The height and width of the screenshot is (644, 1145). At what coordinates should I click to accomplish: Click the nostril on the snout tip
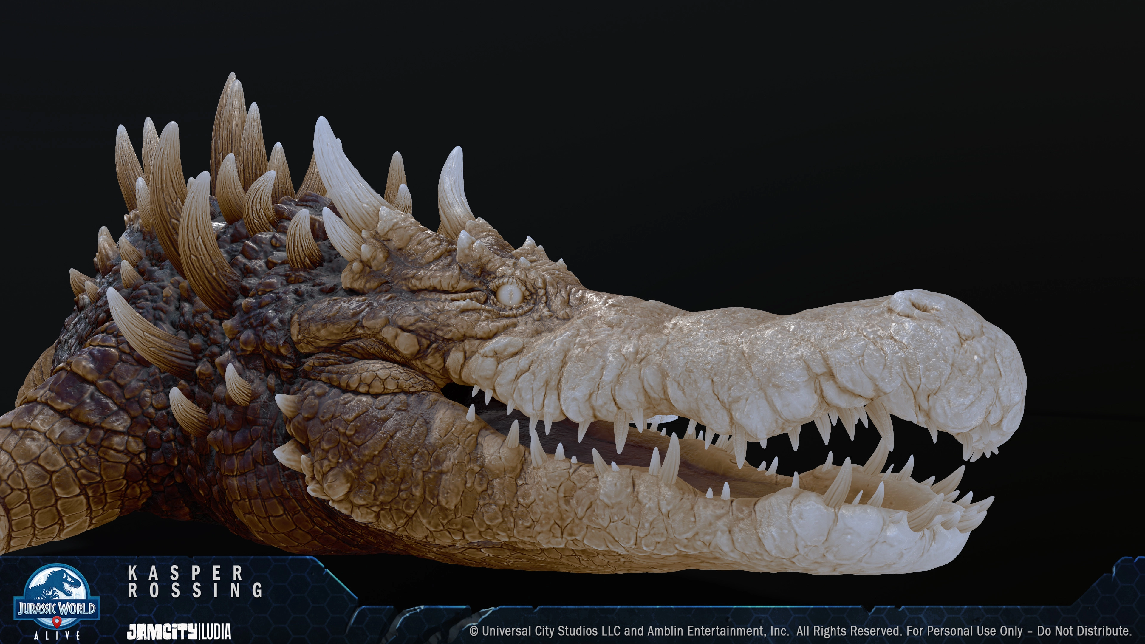click(917, 306)
